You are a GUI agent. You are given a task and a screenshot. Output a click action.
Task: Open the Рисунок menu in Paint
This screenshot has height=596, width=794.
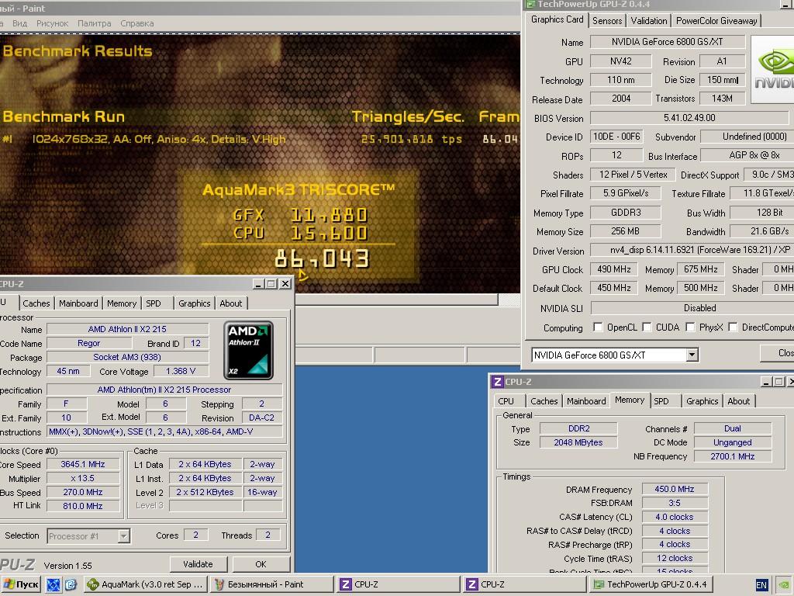click(x=52, y=23)
